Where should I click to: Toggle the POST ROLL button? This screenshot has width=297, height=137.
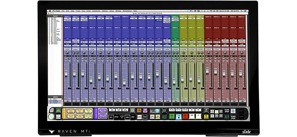178,110
